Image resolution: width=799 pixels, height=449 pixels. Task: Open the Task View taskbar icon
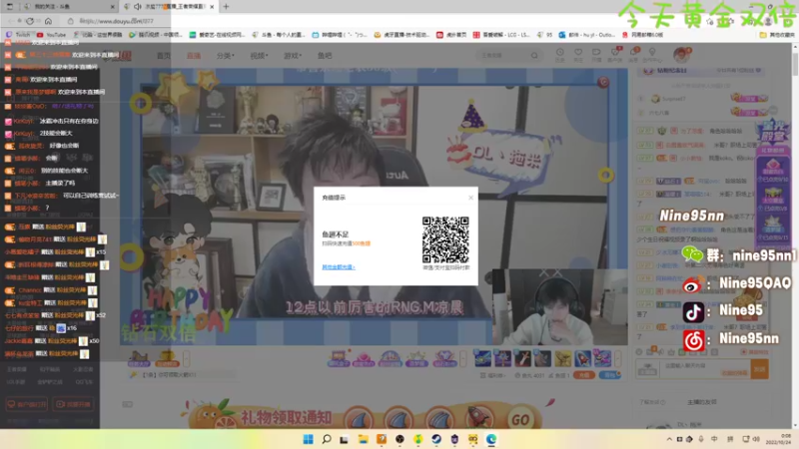pyautogui.click(x=344, y=439)
